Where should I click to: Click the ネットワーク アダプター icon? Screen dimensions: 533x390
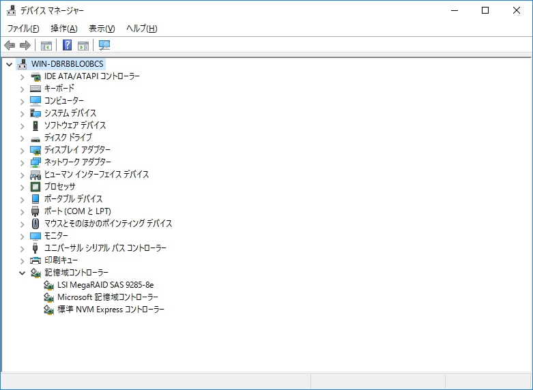(x=35, y=162)
